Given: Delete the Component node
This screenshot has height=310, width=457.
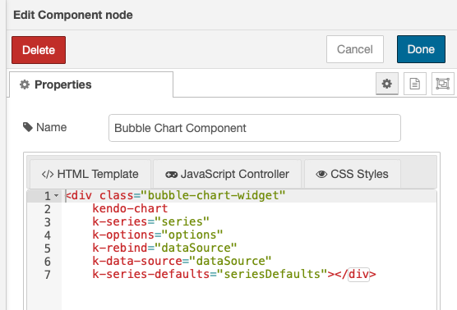Looking at the screenshot, I should click(39, 50).
